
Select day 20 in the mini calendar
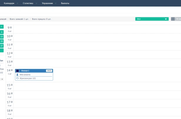point(2,41)
